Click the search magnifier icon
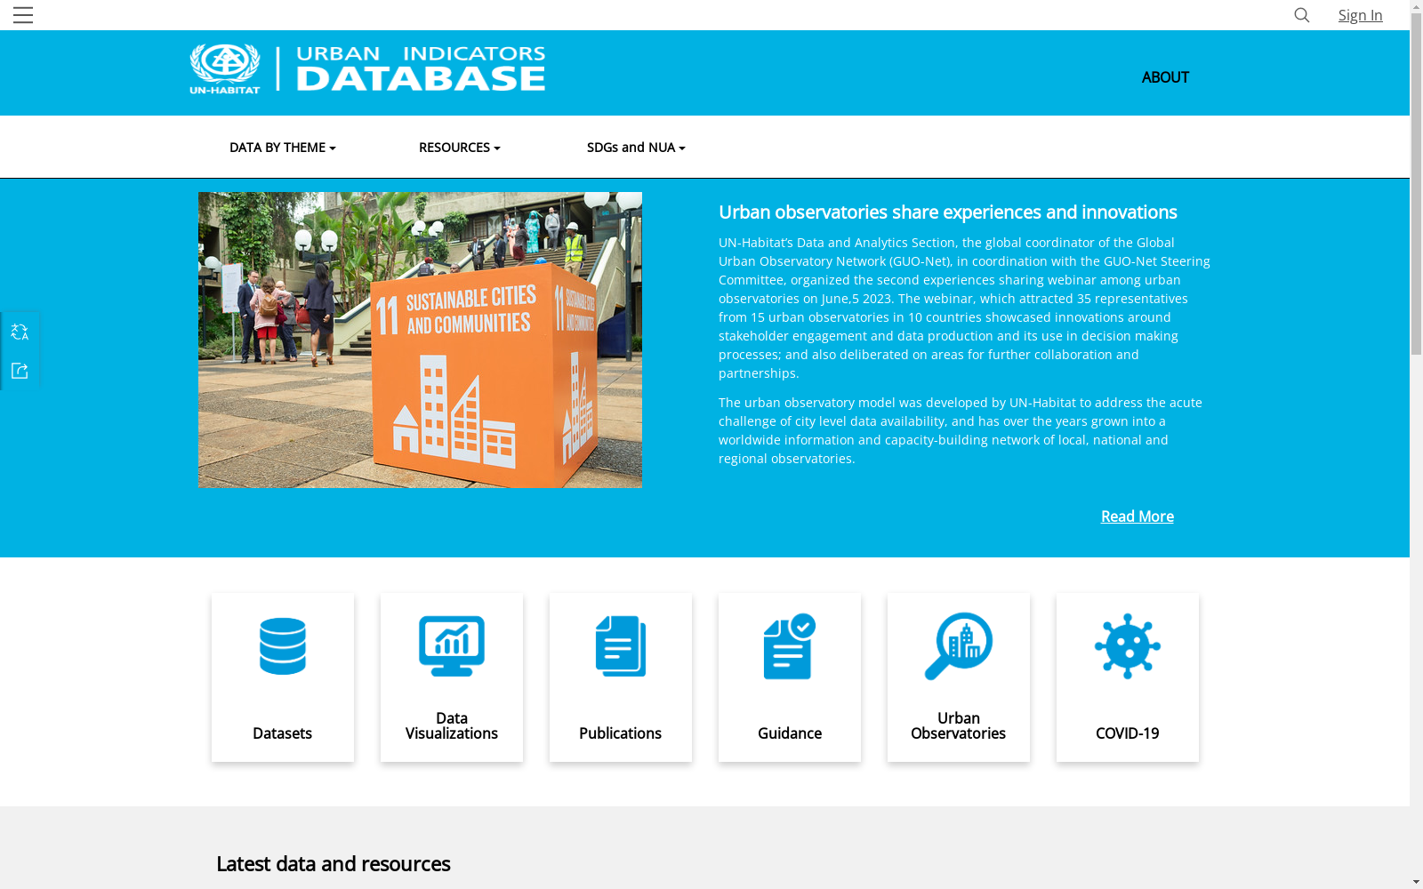The height and width of the screenshot is (889, 1423). (1302, 15)
